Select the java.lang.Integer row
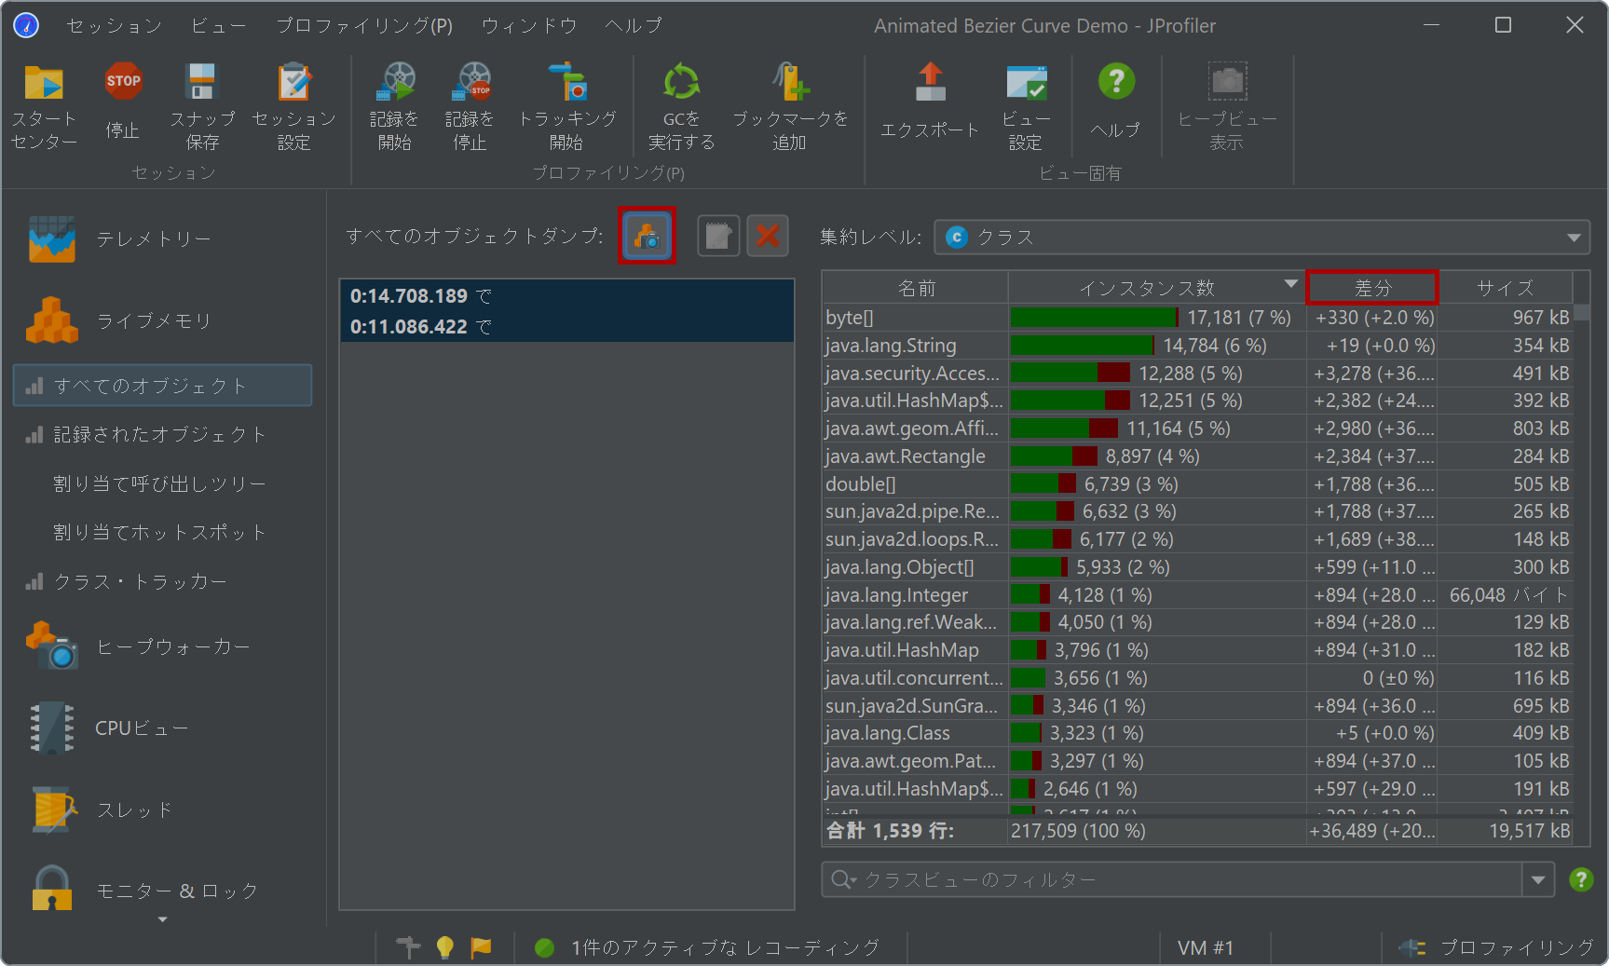This screenshot has width=1609, height=966. click(1197, 595)
